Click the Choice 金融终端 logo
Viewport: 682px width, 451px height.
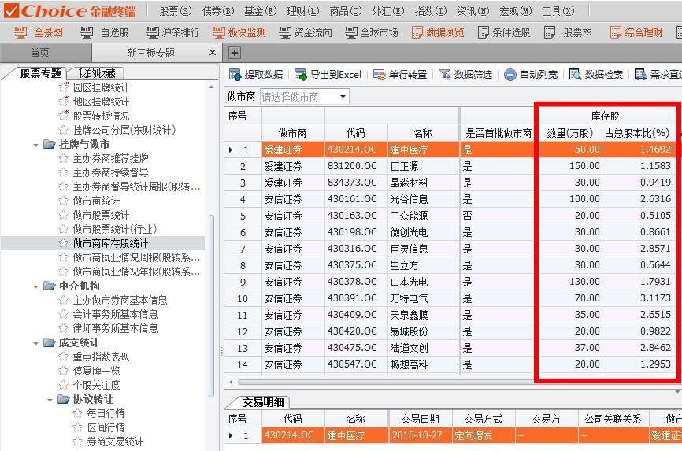pyautogui.click(x=70, y=10)
